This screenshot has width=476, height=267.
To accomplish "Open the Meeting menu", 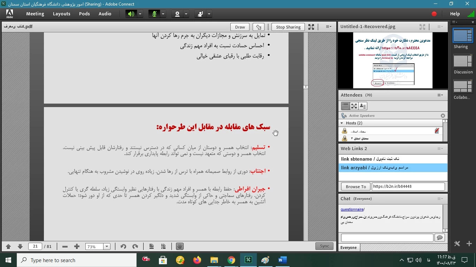I will tap(35, 14).
